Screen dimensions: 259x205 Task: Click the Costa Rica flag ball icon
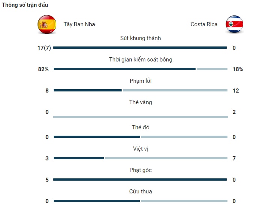234,24
